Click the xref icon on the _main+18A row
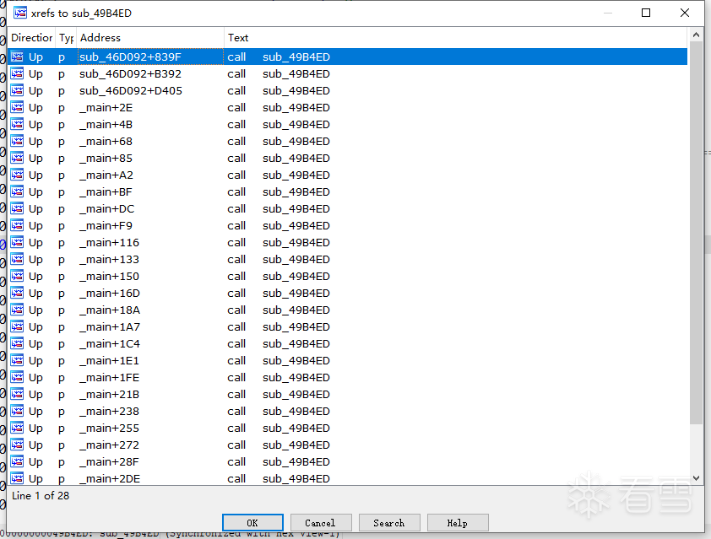Screen dimensions: 711x539 (x=17, y=310)
